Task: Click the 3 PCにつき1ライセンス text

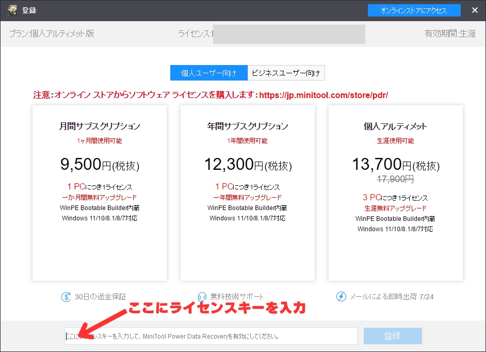Action: [x=395, y=198]
